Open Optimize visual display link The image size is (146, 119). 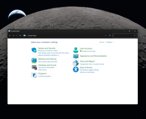(x=87, y=72)
